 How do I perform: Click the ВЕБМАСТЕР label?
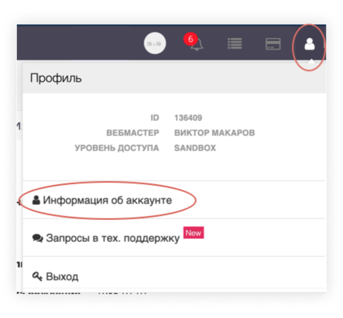(133, 133)
